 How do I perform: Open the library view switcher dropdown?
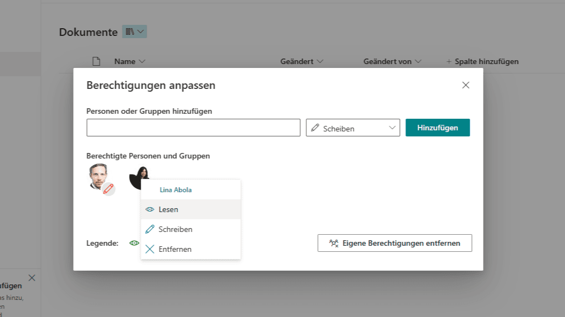point(135,31)
